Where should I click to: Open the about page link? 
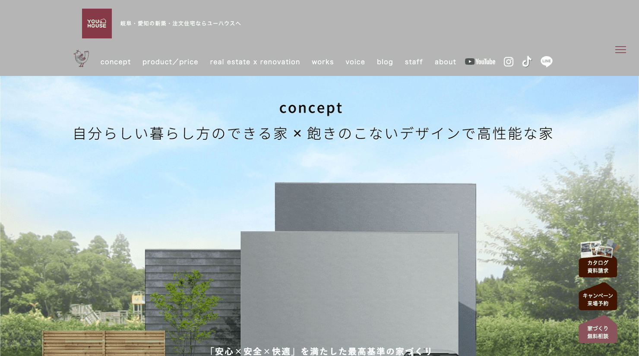click(x=445, y=62)
